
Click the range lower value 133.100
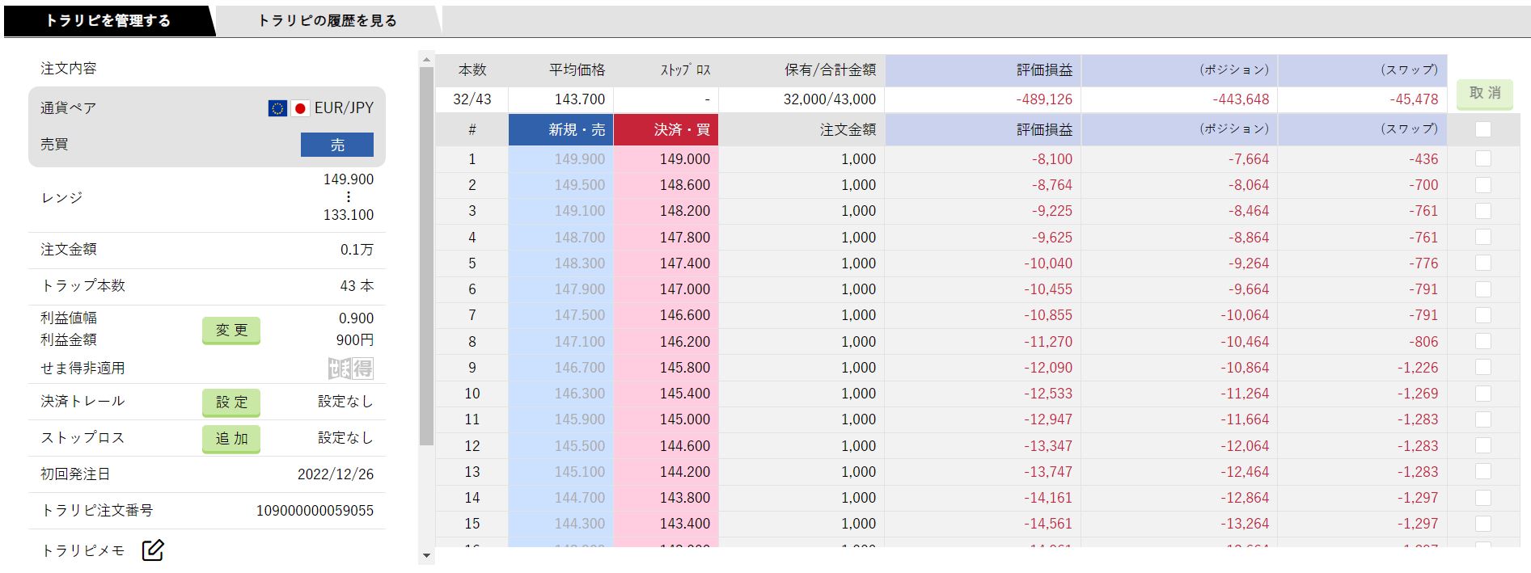[349, 215]
